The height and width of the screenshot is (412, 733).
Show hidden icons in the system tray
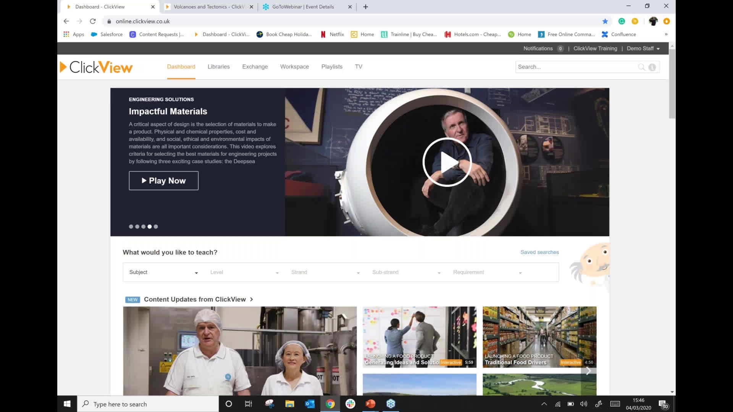pos(544,404)
